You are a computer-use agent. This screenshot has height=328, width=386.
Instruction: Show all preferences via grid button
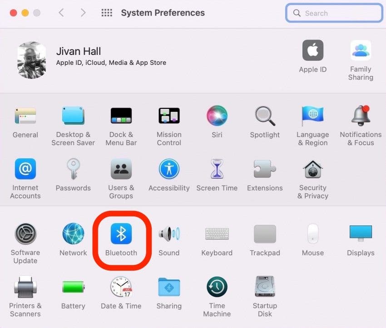(x=106, y=13)
